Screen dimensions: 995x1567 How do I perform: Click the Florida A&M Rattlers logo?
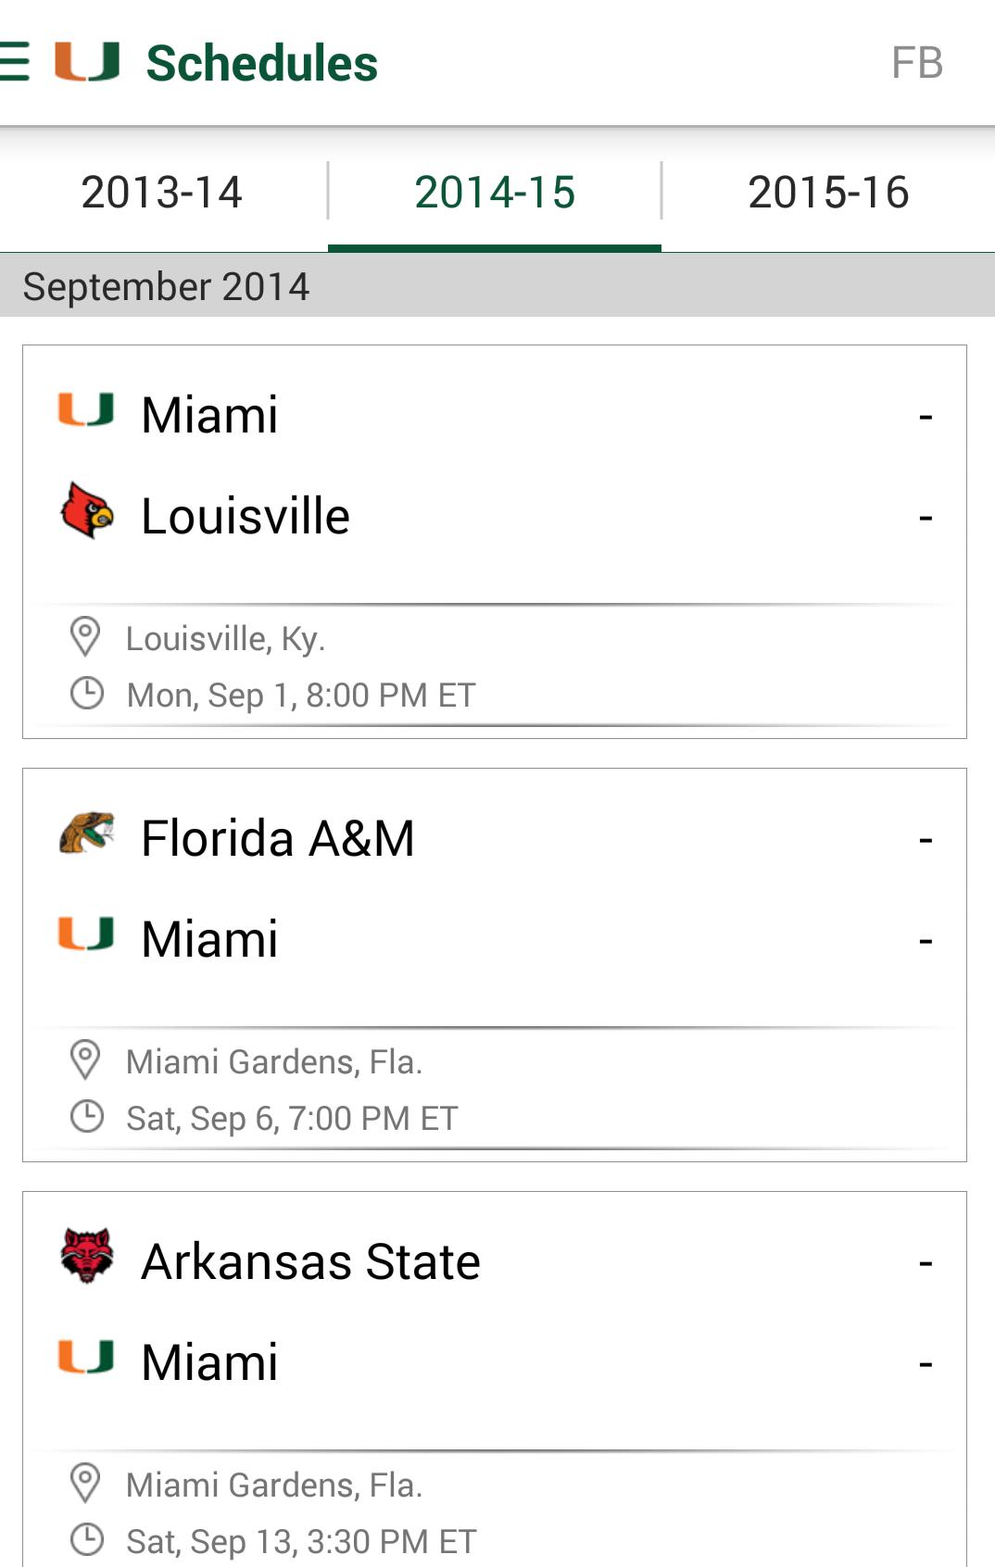pos(86,834)
